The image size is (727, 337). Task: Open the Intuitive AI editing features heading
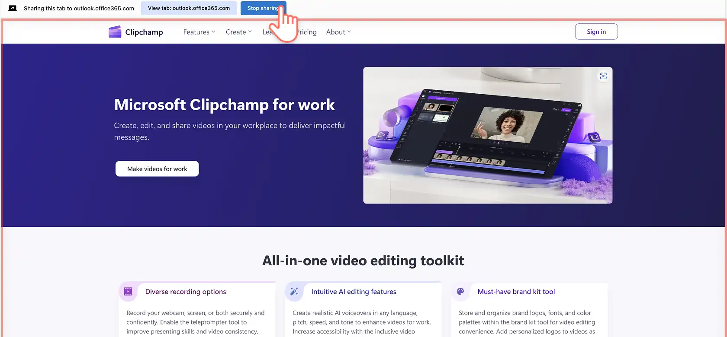[354, 292]
